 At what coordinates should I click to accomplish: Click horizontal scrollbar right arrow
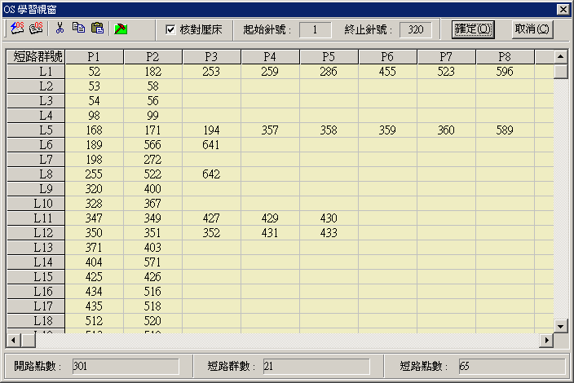[x=547, y=339]
